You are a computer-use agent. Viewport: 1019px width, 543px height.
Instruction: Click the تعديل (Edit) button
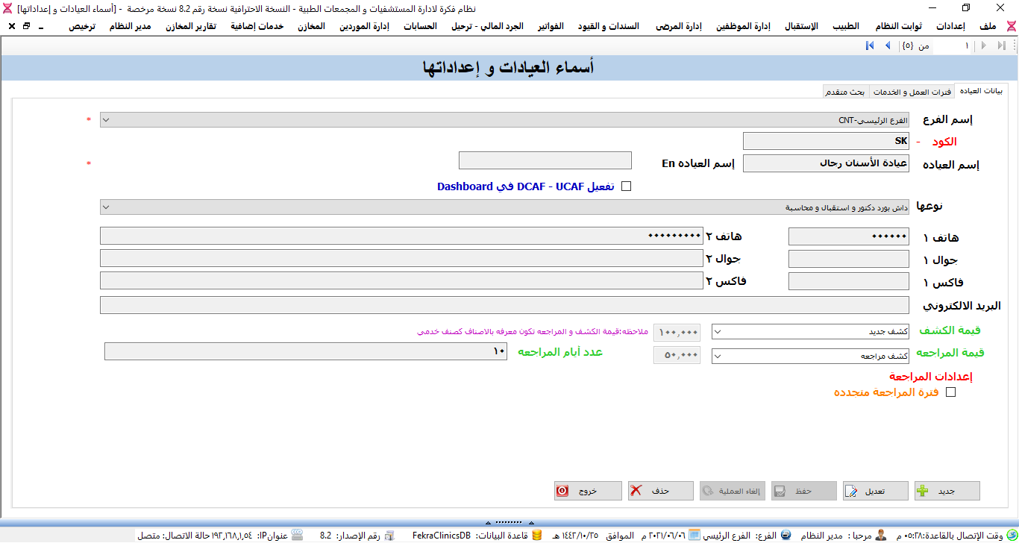click(875, 491)
